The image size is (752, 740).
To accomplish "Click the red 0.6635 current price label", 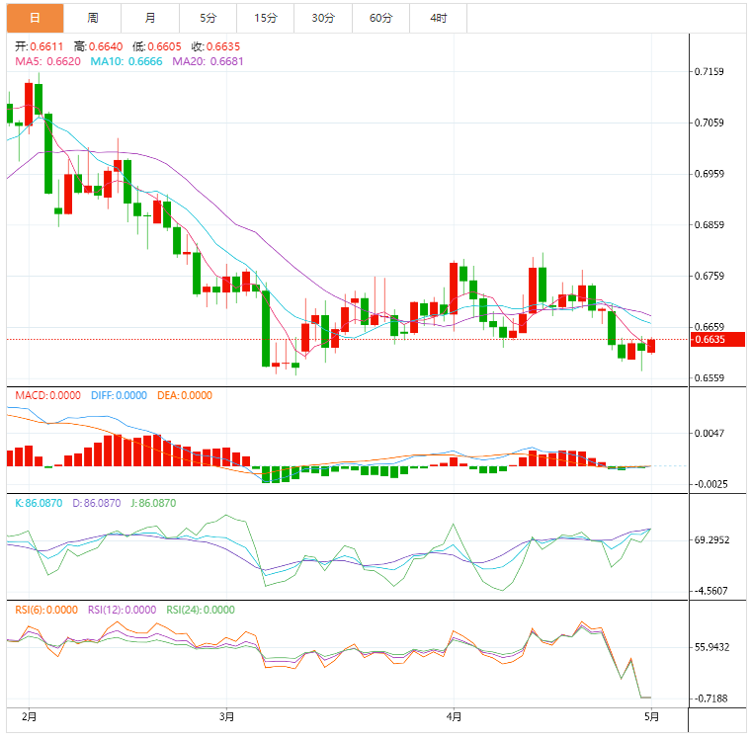I will point(717,340).
